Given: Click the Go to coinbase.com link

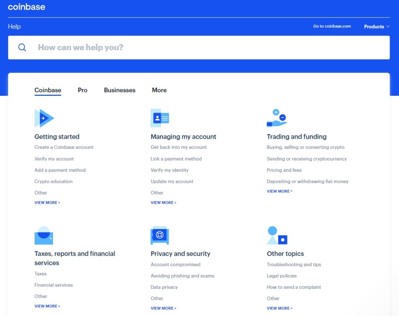Looking at the screenshot, I should click(x=332, y=26).
